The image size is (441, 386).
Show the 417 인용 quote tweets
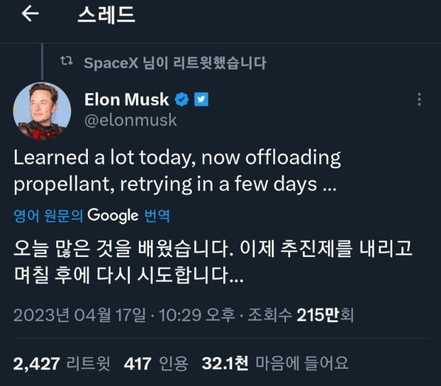pyautogui.click(x=156, y=361)
